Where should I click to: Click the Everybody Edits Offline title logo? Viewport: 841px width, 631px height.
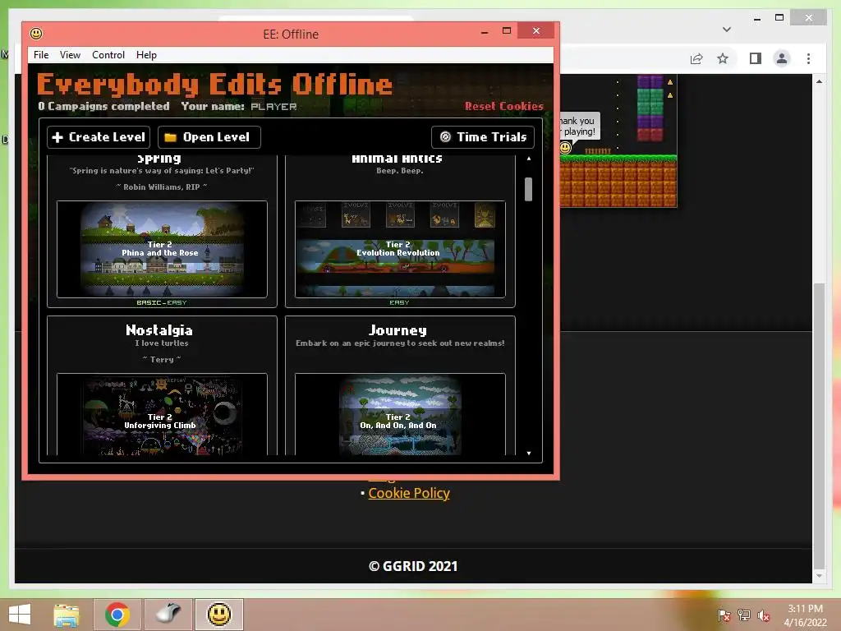click(214, 85)
